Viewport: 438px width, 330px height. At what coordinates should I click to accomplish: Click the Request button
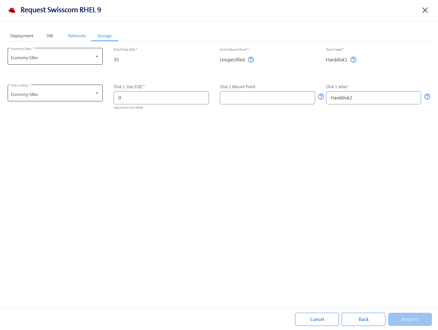(x=410, y=319)
